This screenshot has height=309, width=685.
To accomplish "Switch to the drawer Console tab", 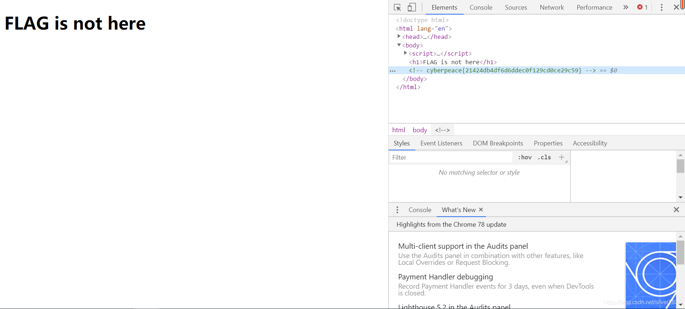I will 420,210.
